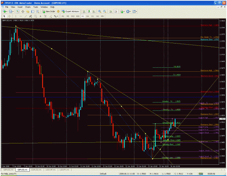Viewport: 227px width, 176px height.
Task: Switch timeframe to W1
Action: pyautogui.click(x=98, y=16)
